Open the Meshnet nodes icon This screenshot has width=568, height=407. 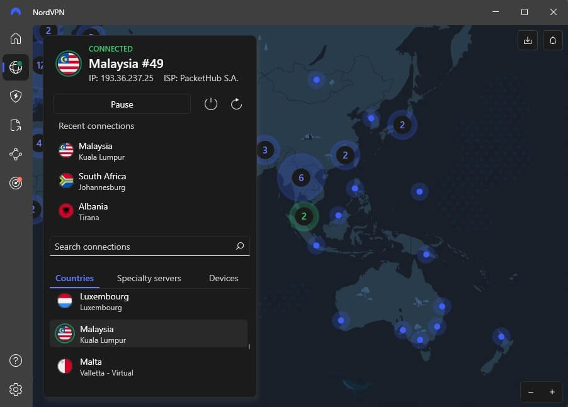(16, 154)
